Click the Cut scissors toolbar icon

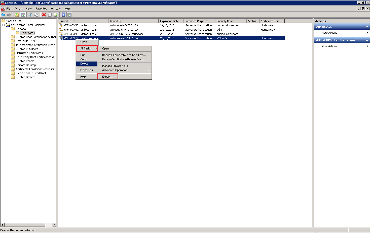tap(30, 15)
